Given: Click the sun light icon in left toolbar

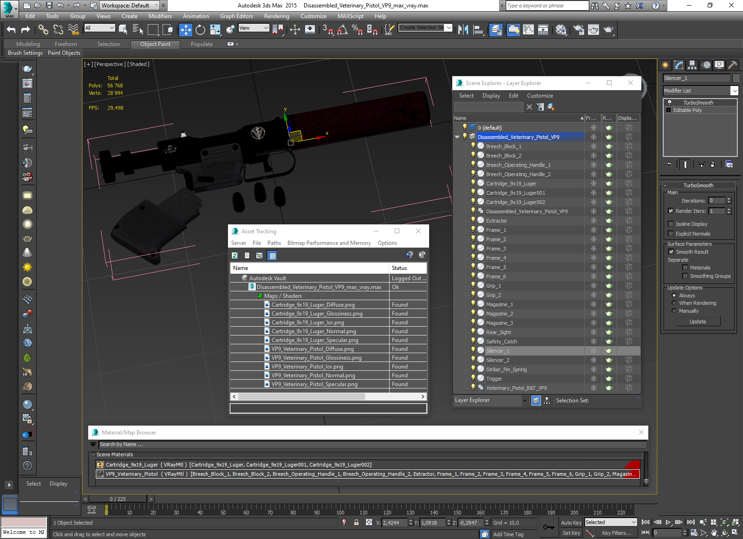Looking at the screenshot, I should pyautogui.click(x=27, y=267).
